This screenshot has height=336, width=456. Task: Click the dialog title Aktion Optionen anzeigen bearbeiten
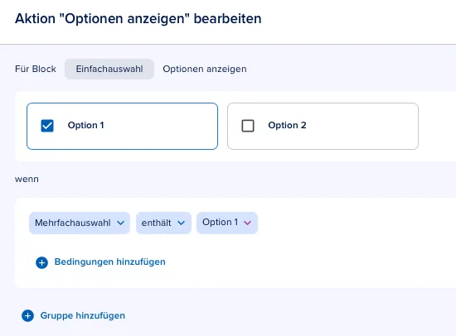point(138,19)
